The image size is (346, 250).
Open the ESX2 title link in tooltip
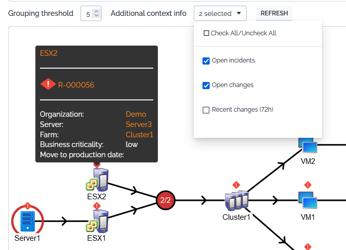49,52
